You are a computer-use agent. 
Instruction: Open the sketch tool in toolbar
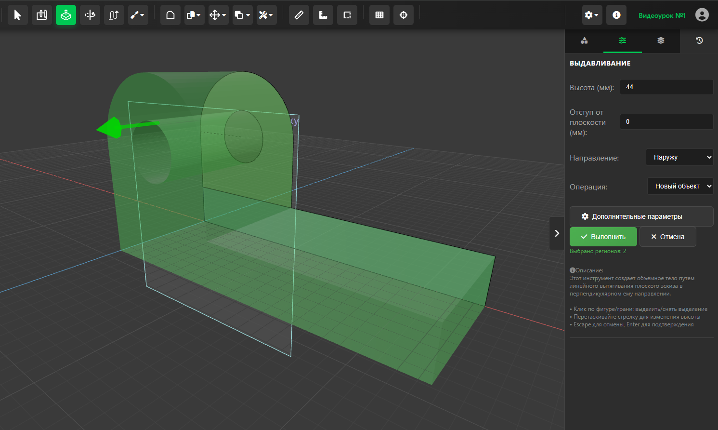point(42,15)
